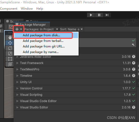Open the Component menu

coord(9,9)
